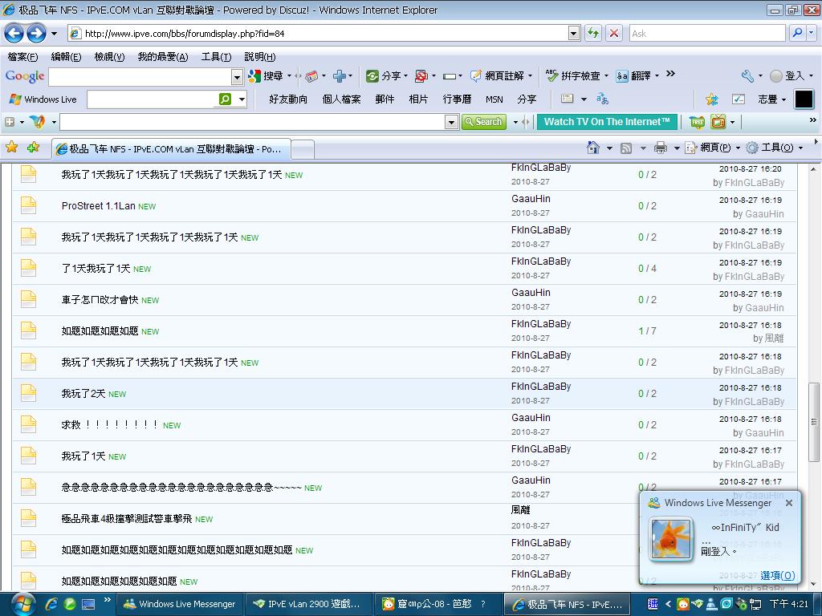This screenshot has height=616, width=822.
Task: Click the green Search button
Action: pyautogui.click(x=482, y=122)
